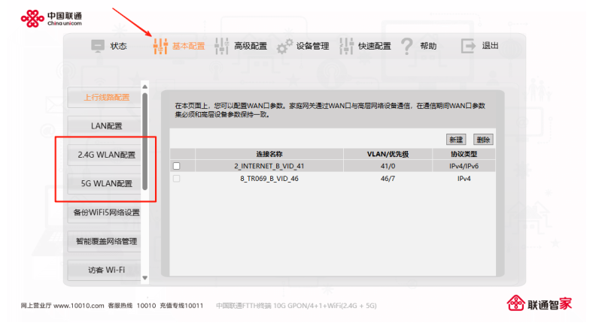Open the 状态 tab
The height and width of the screenshot is (326, 602).
point(118,46)
